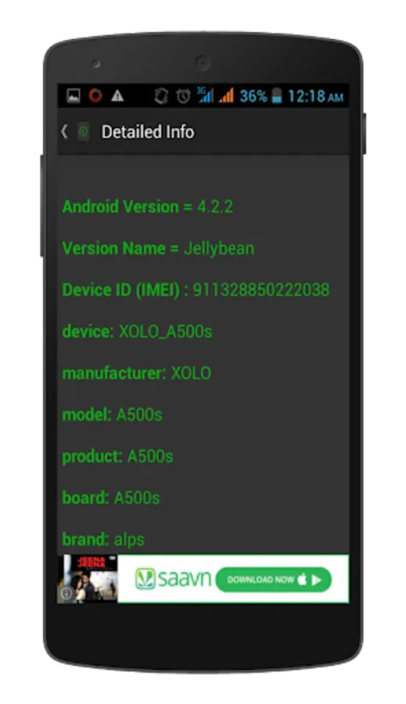Viewport: 406px width, 704px height.
Task: Select the manufacturer: XOLO entry
Action: click(x=137, y=373)
